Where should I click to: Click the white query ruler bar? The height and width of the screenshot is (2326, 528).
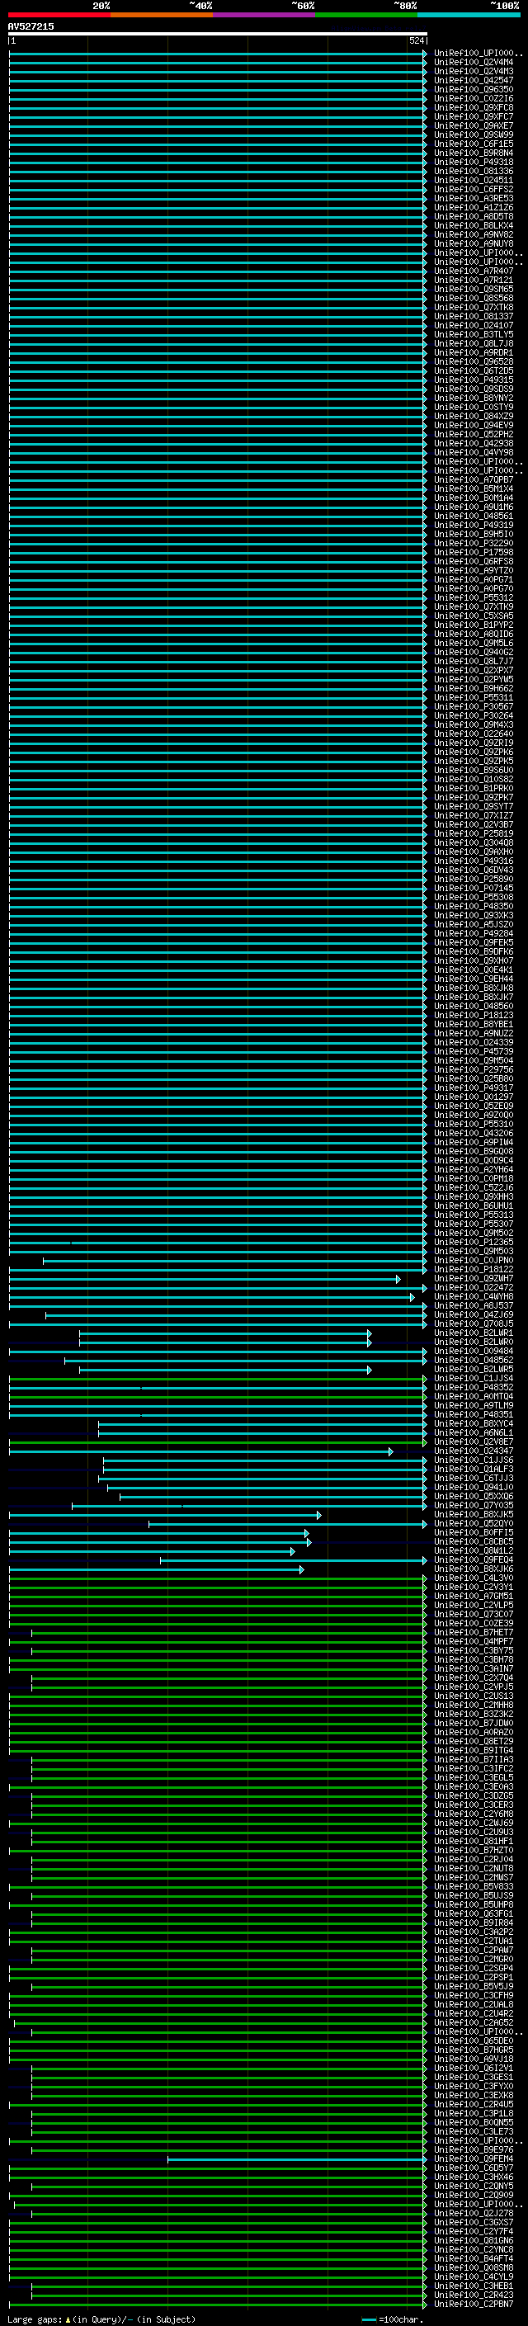coord(218,33)
